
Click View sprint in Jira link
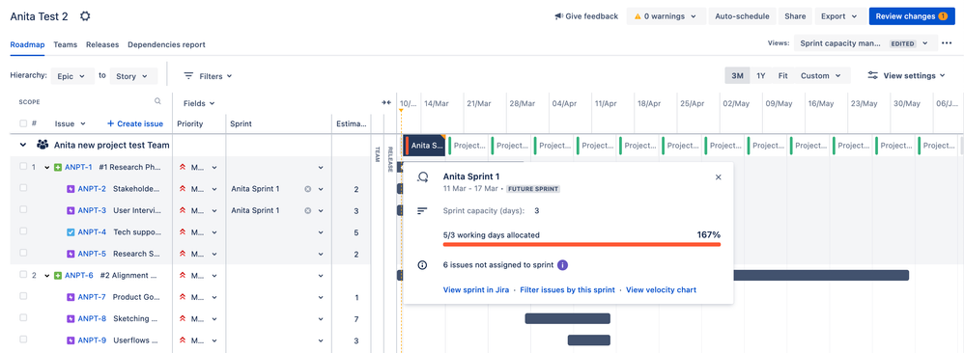pos(476,289)
